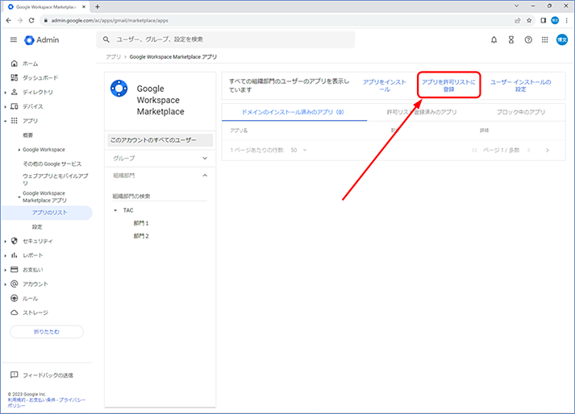
Task: Select 部門 1 organization unit
Action: point(141,223)
